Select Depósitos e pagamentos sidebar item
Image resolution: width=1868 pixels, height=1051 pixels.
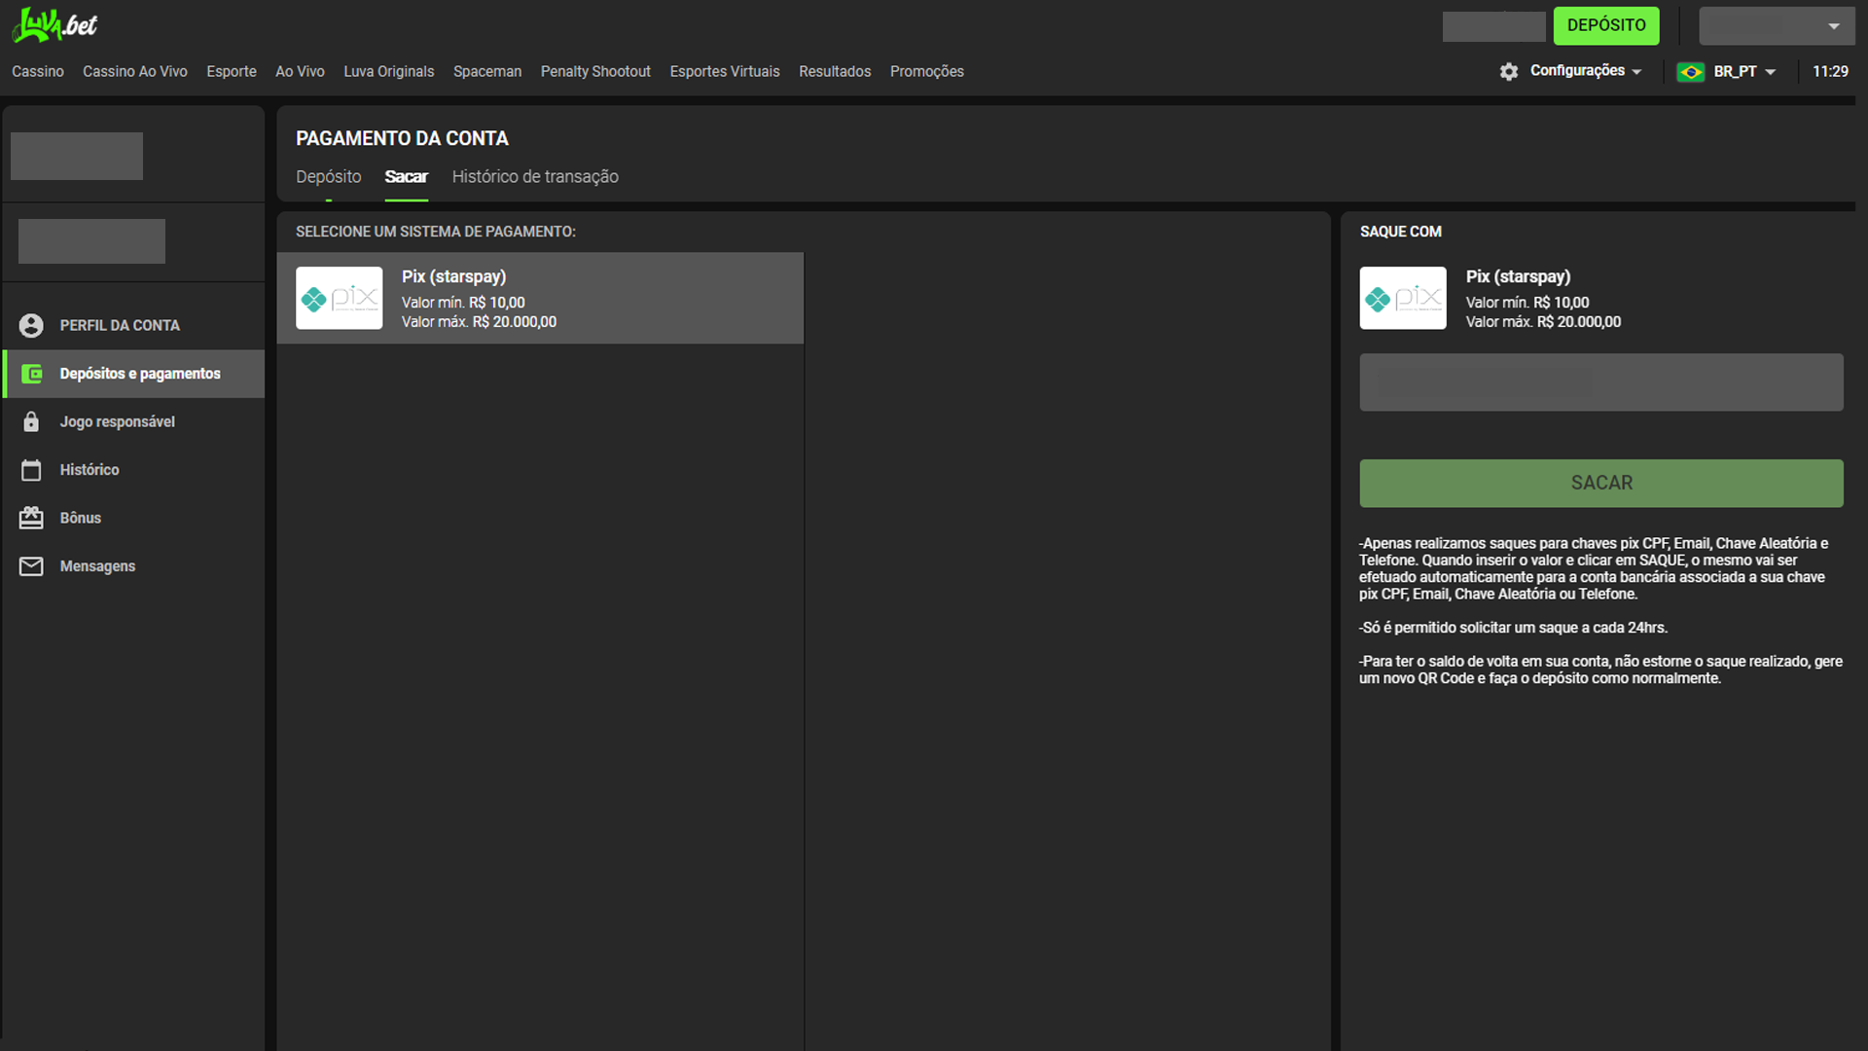tap(133, 374)
